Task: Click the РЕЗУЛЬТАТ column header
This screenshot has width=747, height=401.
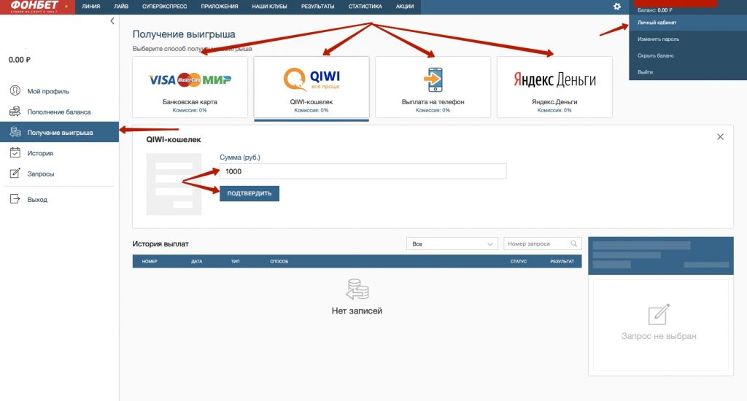Action: (562, 262)
